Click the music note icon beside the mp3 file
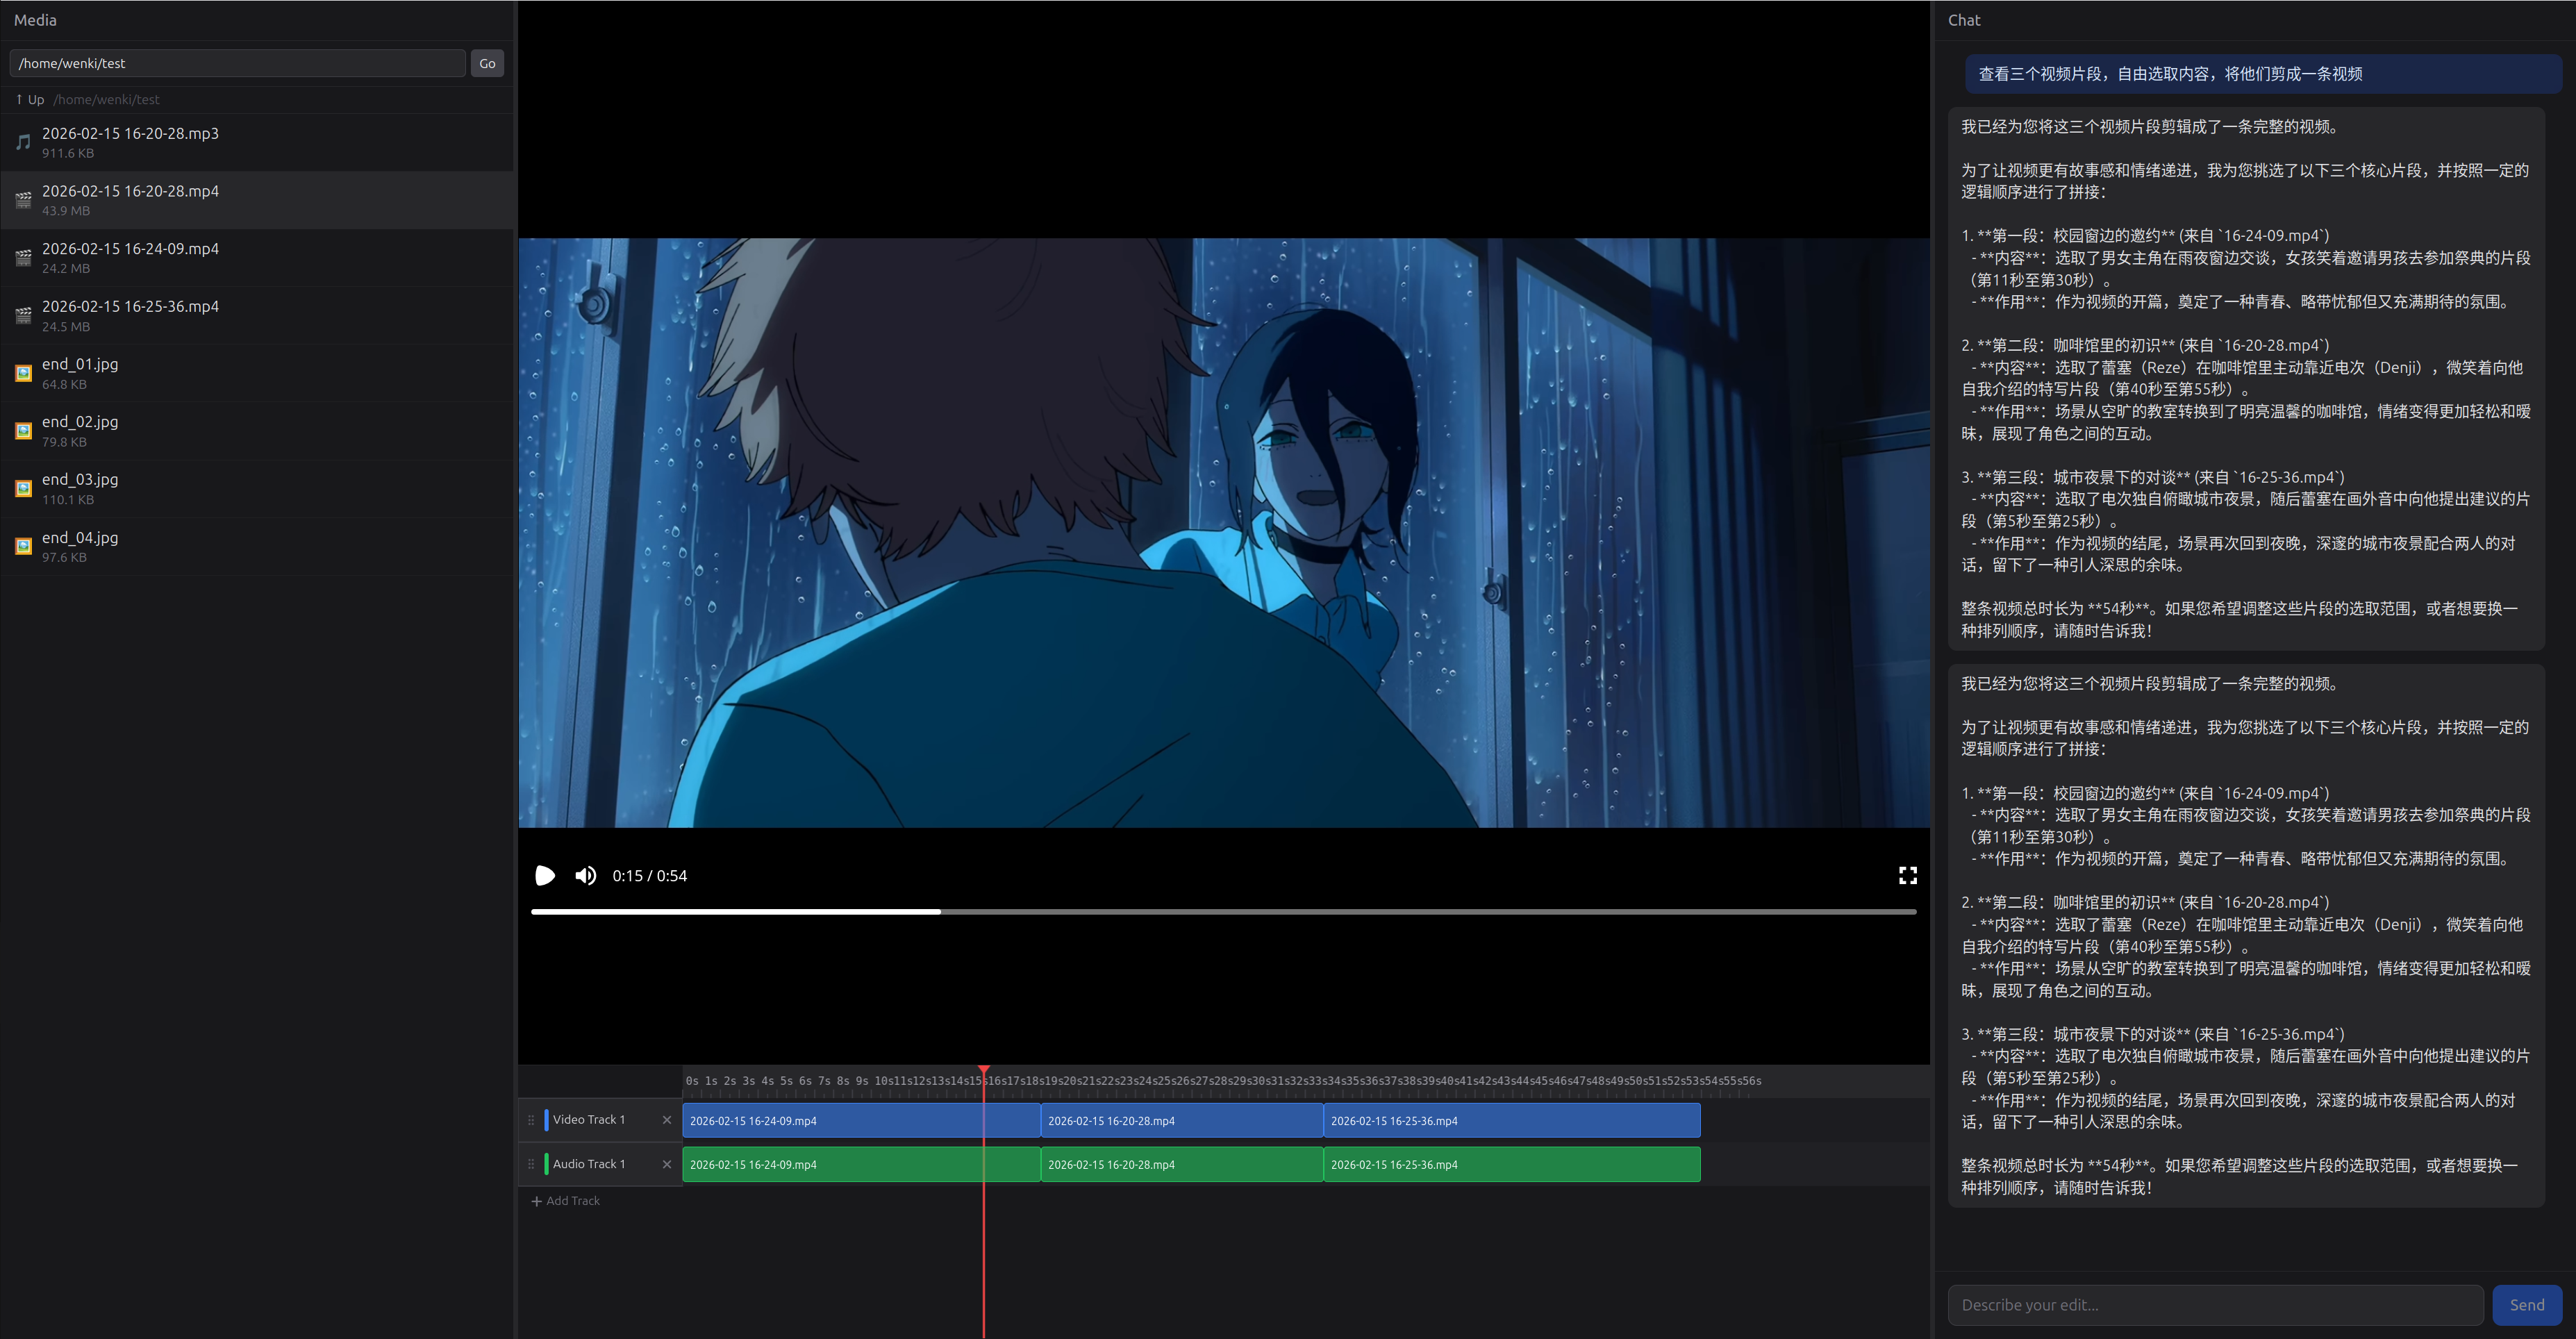Image resolution: width=2576 pixels, height=1339 pixels. 22,141
